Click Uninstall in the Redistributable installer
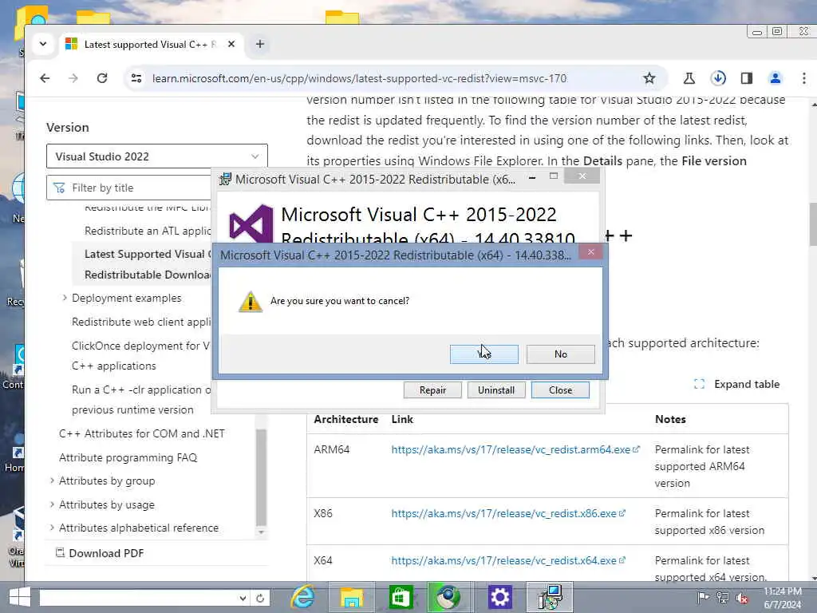 (496, 390)
